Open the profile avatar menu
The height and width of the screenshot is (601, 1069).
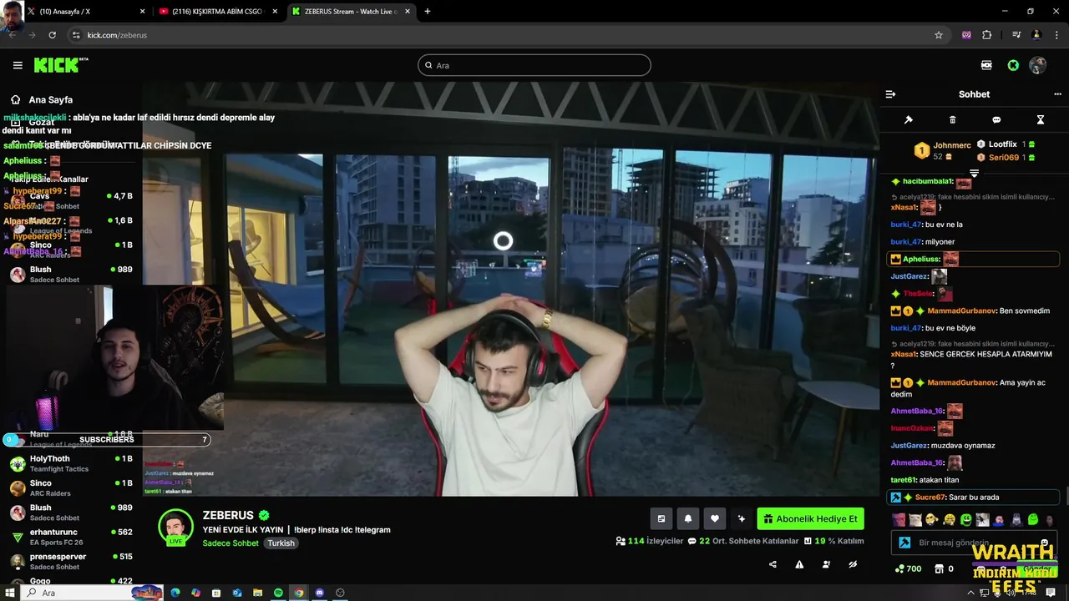[1038, 65]
